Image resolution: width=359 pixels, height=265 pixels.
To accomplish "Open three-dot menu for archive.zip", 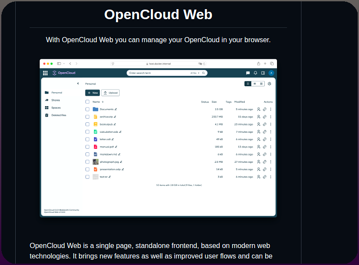I will (270, 117).
